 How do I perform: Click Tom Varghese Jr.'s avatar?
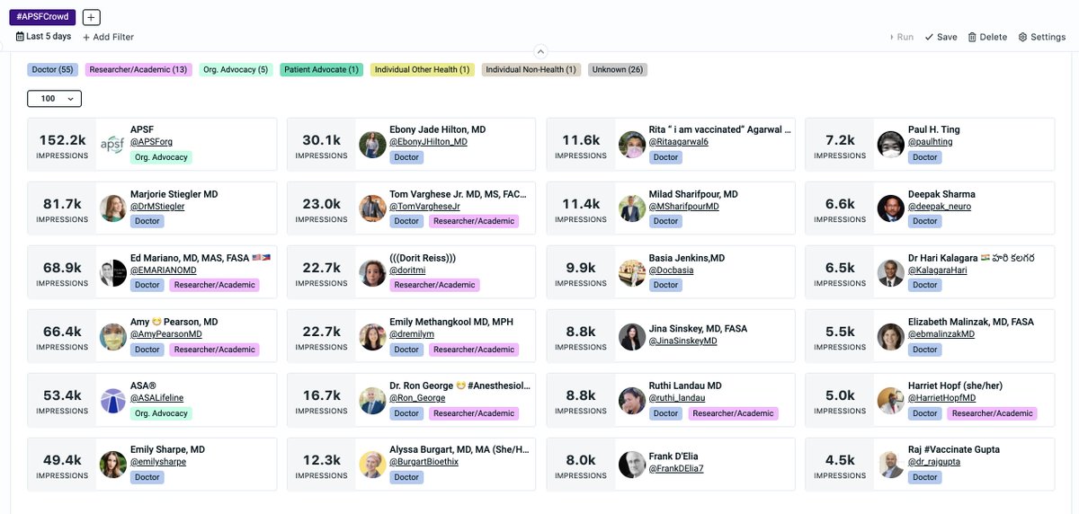[x=372, y=208]
